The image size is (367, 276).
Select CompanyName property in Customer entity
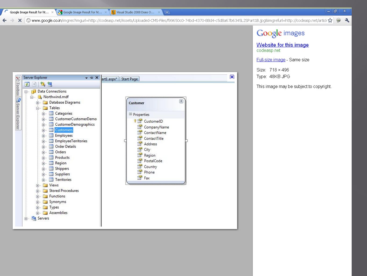tap(156, 127)
